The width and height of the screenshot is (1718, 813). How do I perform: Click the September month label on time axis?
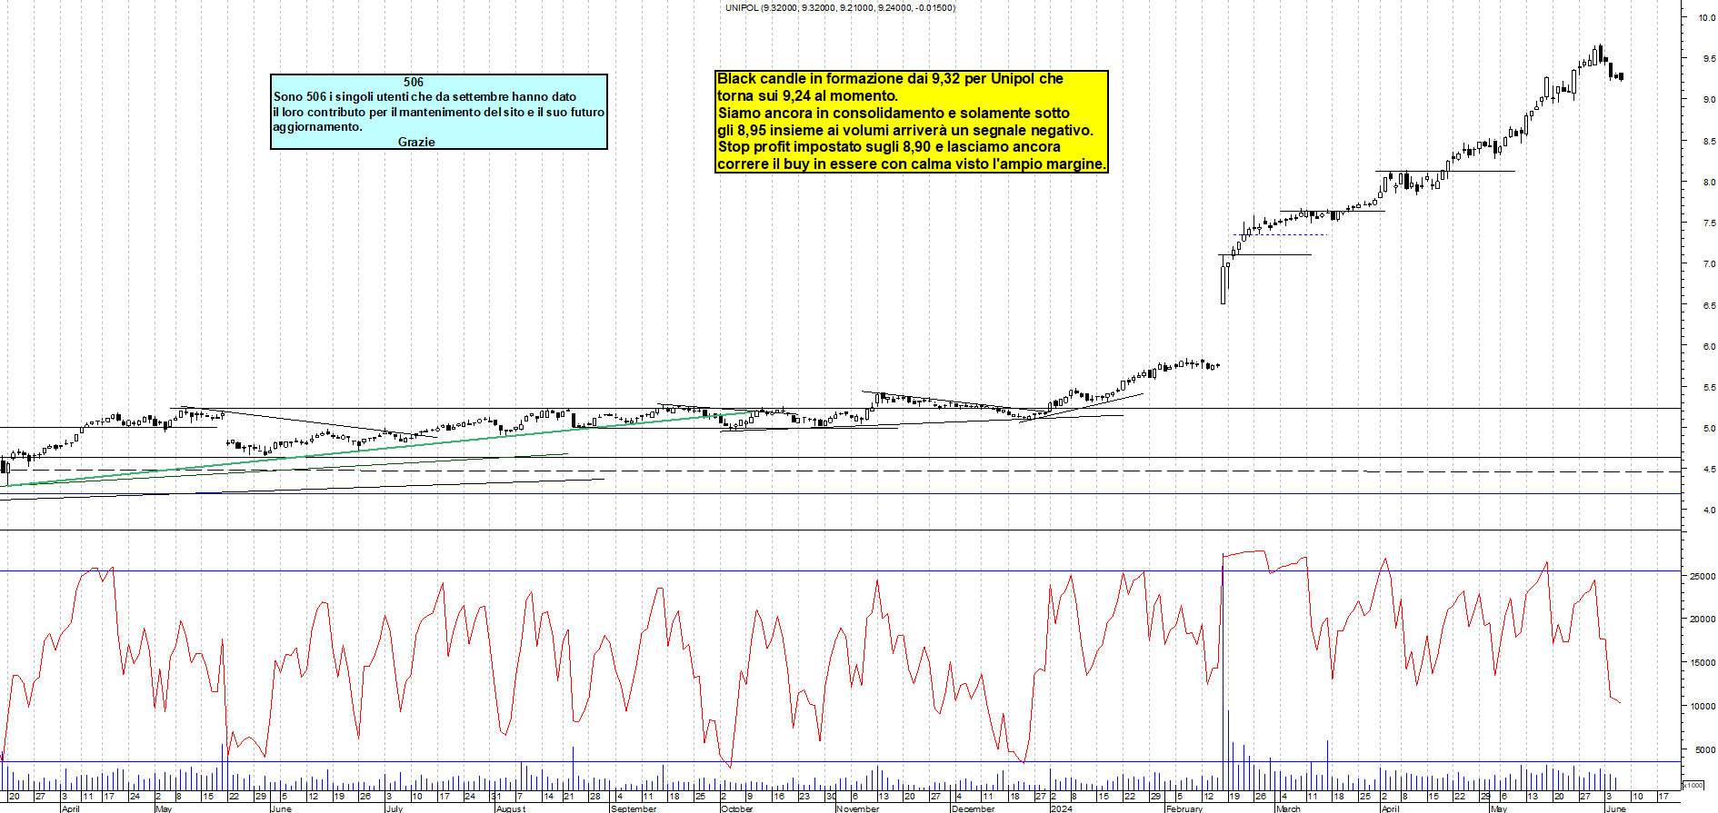point(634,808)
